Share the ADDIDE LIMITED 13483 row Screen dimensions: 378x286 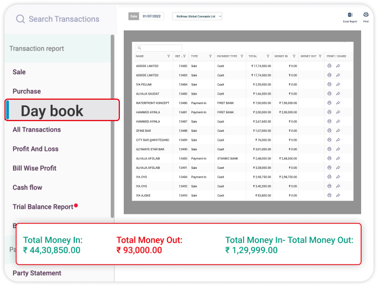pos(338,75)
